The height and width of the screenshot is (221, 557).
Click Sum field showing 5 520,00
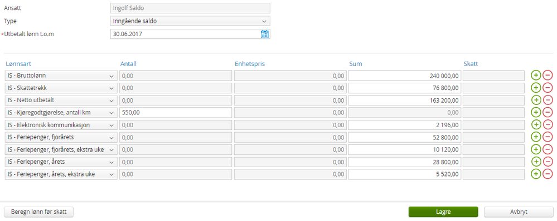point(404,174)
